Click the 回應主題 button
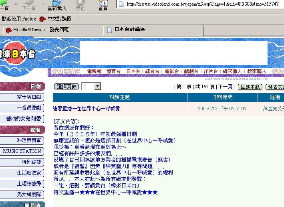 tap(250, 87)
